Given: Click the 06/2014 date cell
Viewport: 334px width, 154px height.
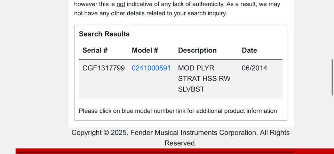Looking at the screenshot, I should [x=254, y=68].
